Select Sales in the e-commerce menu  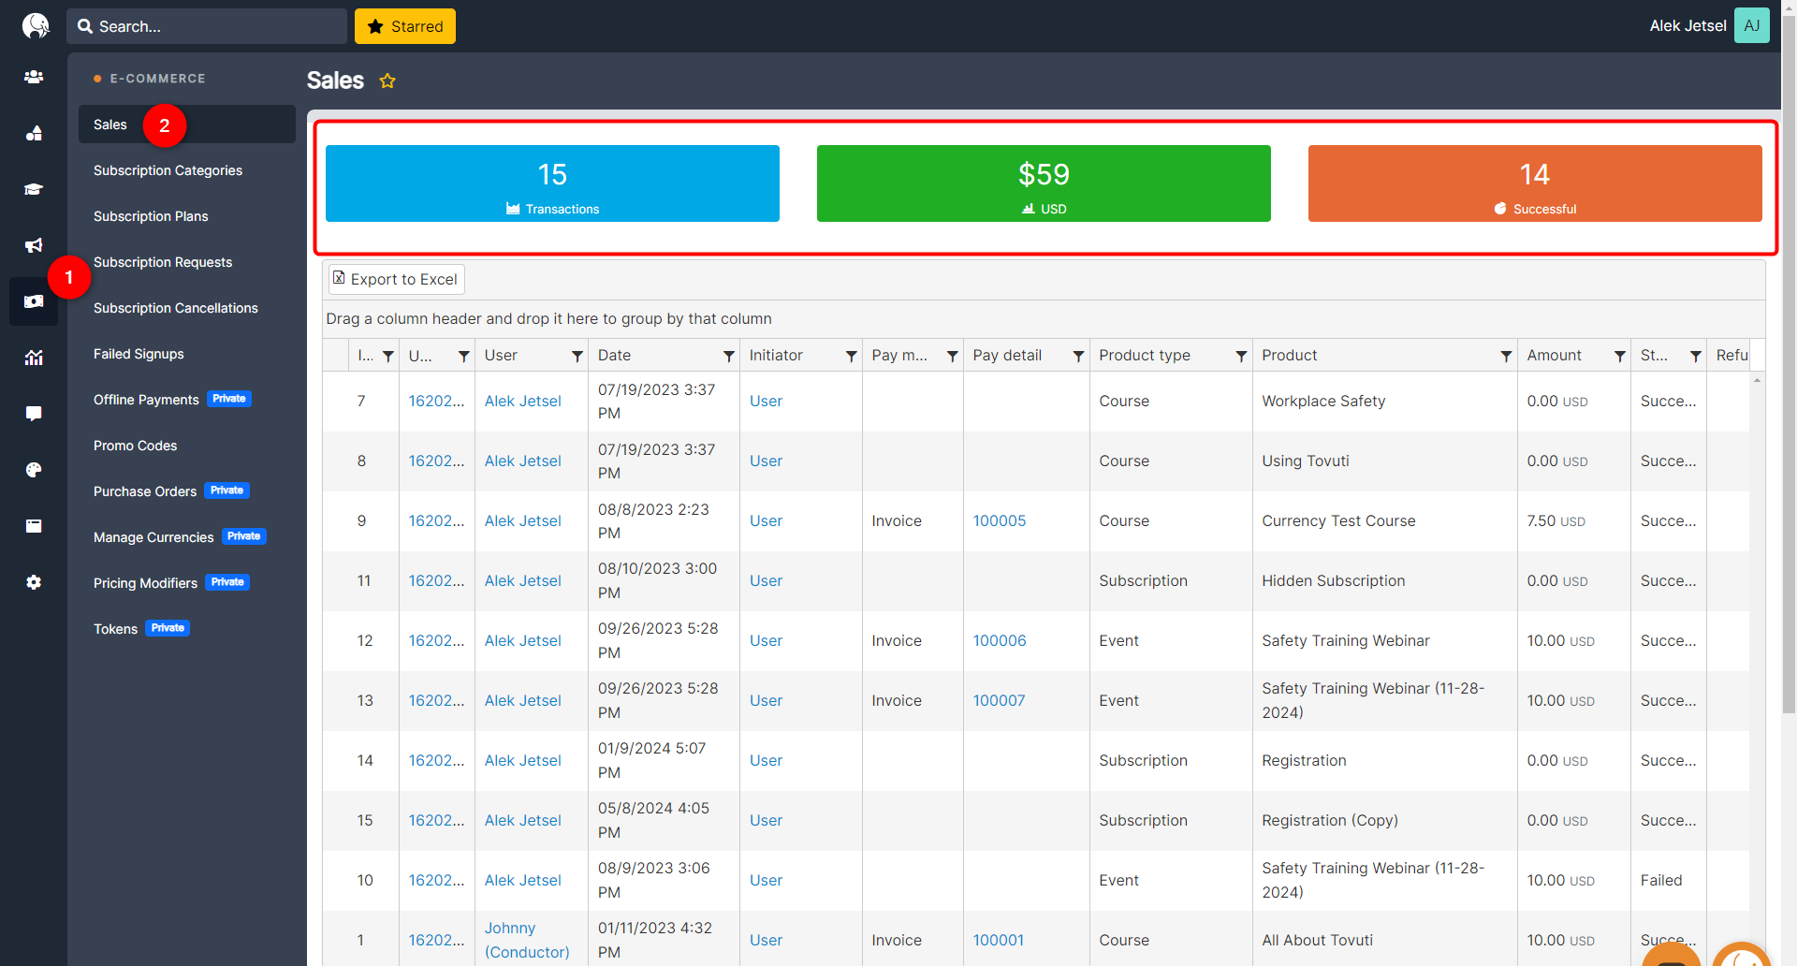point(187,124)
